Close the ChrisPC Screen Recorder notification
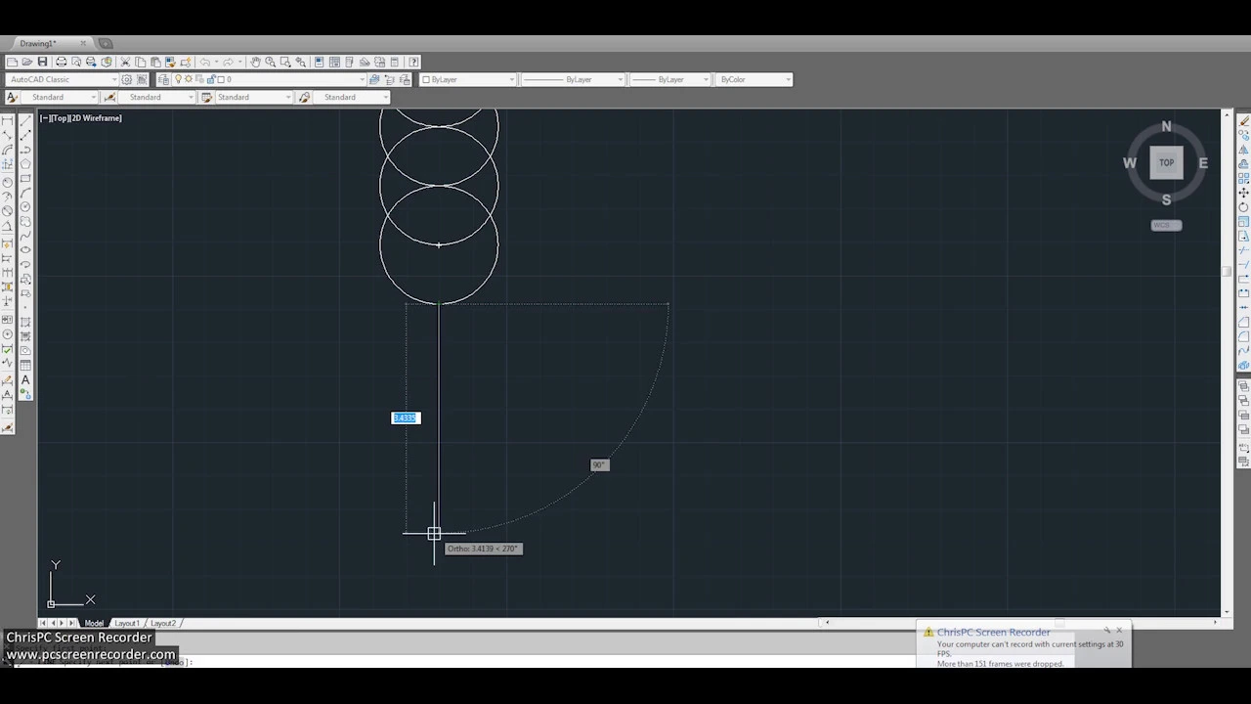The height and width of the screenshot is (704, 1251). coord(1119,630)
